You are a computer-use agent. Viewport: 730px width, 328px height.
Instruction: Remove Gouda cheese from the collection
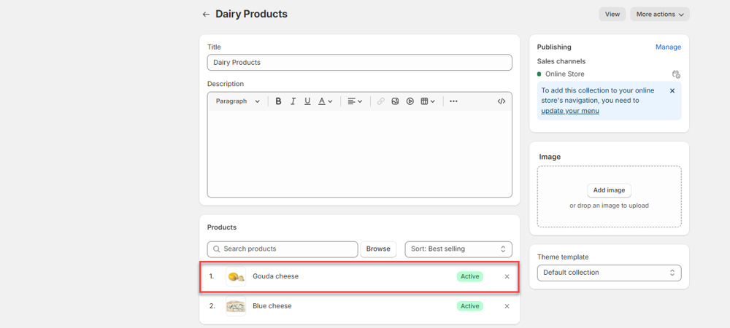(507, 277)
